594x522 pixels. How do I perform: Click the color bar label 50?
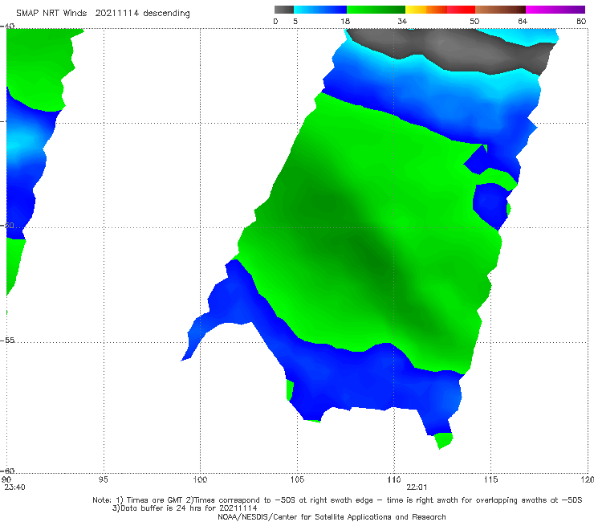point(474,21)
